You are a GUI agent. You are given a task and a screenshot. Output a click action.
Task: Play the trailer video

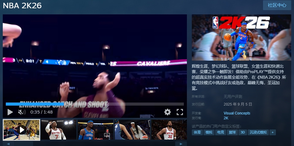point(10,112)
